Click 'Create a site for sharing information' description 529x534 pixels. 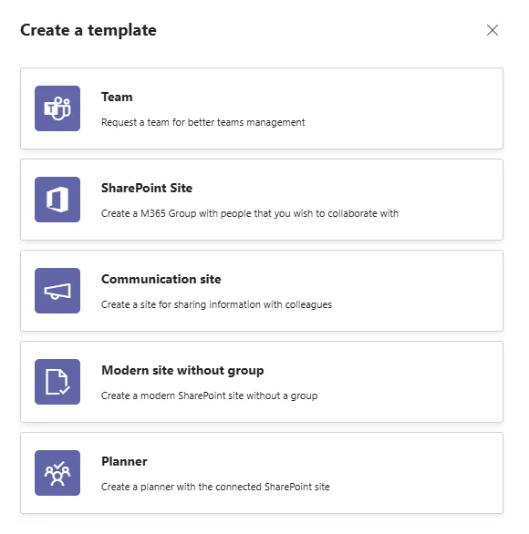coord(216,304)
